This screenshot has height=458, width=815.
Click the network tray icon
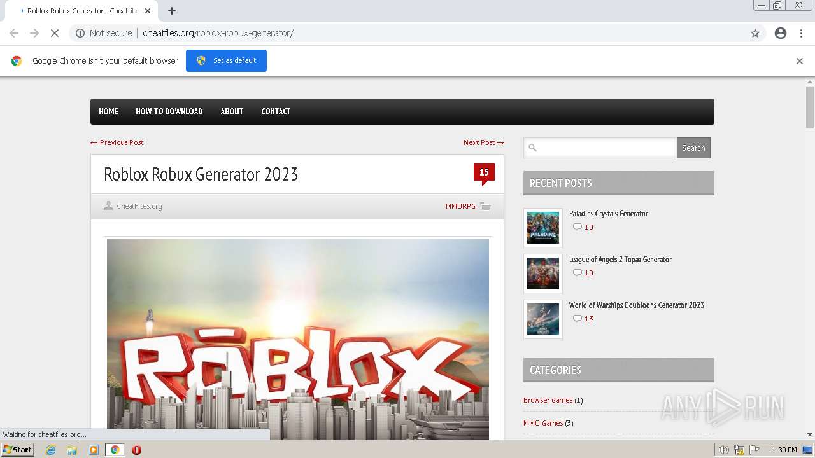[x=739, y=450]
